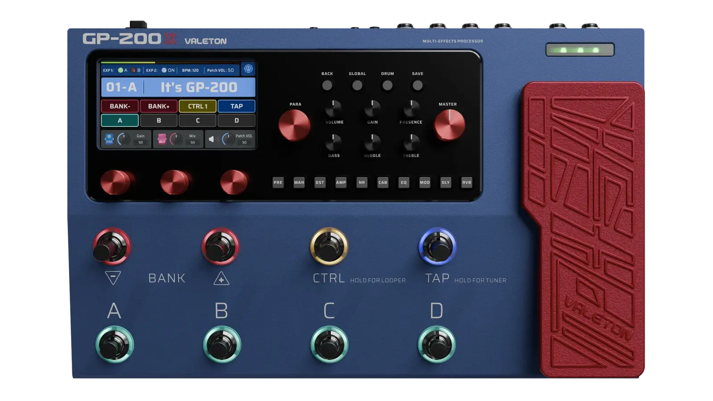Toggle the AMP module button
The width and height of the screenshot is (713, 401).
pyautogui.click(x=341, y=182)
